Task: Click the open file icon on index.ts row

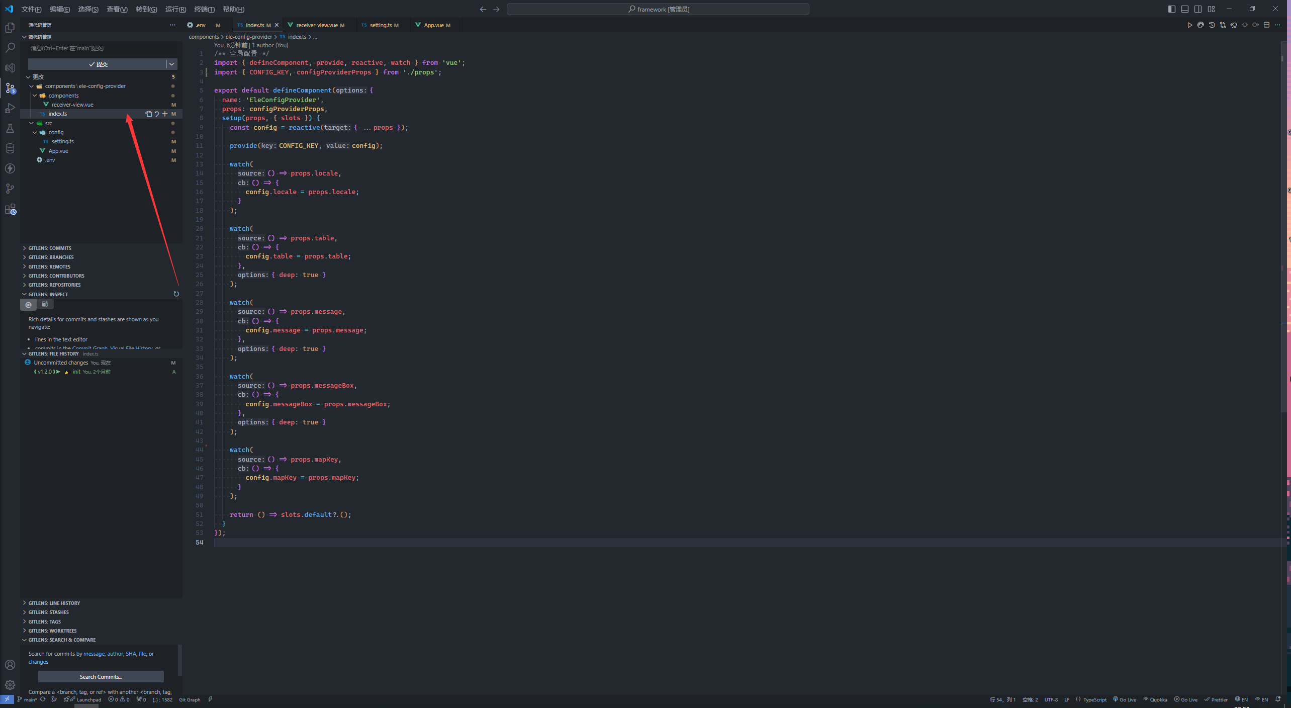Action: [x=148, y=114]
